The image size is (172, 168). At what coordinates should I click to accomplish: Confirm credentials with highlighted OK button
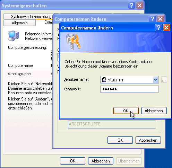click(x=126, y=111)
